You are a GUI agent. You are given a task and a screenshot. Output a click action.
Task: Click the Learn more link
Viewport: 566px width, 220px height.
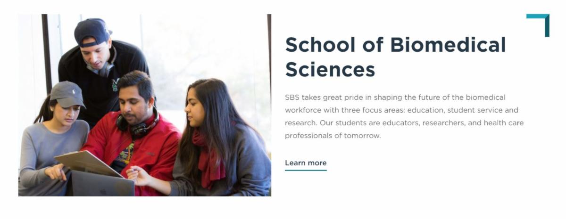click(306, 163)
